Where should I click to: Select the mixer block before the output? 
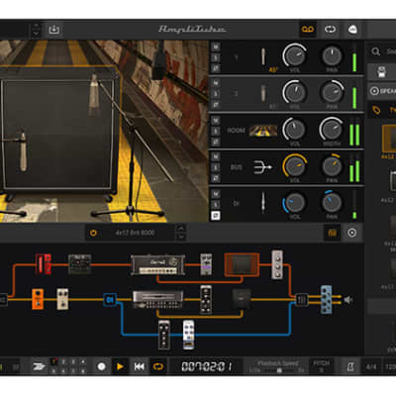[x=301, y=300]
